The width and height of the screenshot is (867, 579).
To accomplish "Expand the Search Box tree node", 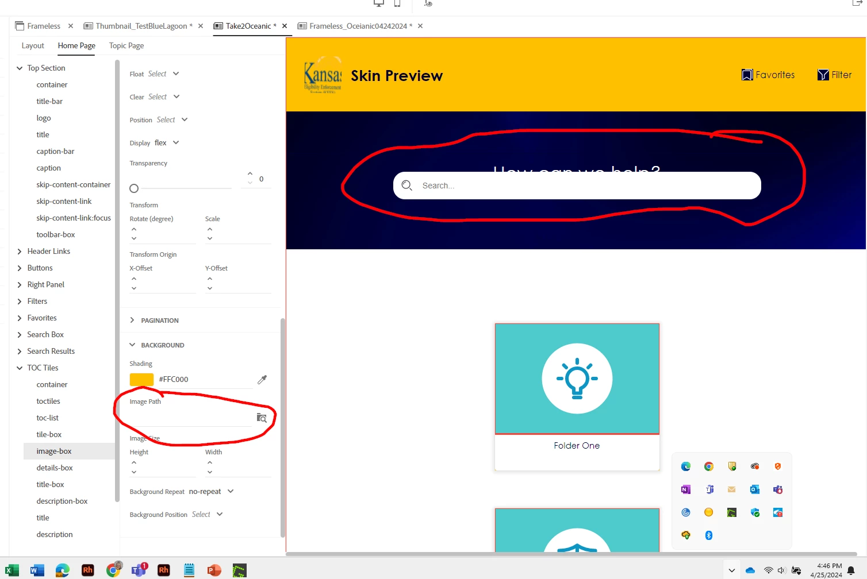I will click(20, 334).
